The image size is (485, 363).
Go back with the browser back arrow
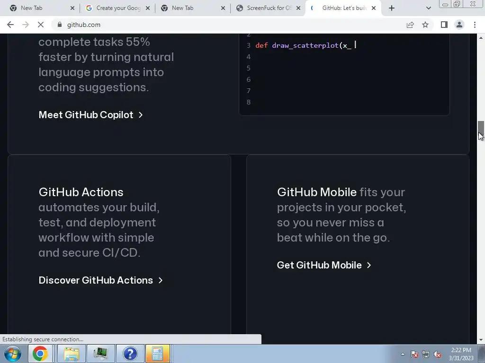pyautogui.click(x=10, y=25)
